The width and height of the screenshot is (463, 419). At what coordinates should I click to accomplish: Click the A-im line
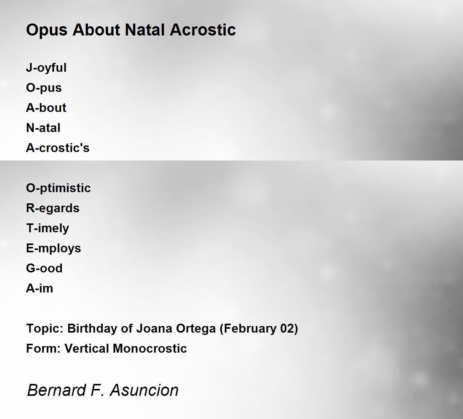click(x=39, y=288)
